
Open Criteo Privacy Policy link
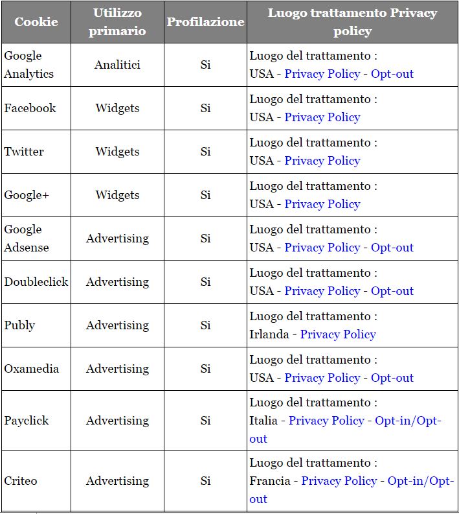tap(339, 481)
